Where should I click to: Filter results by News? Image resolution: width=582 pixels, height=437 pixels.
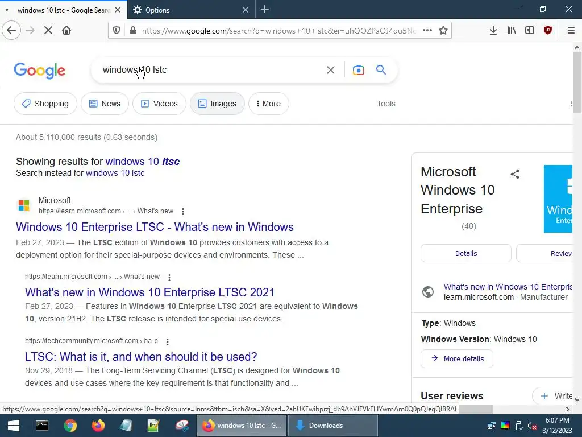pos(105,104)
